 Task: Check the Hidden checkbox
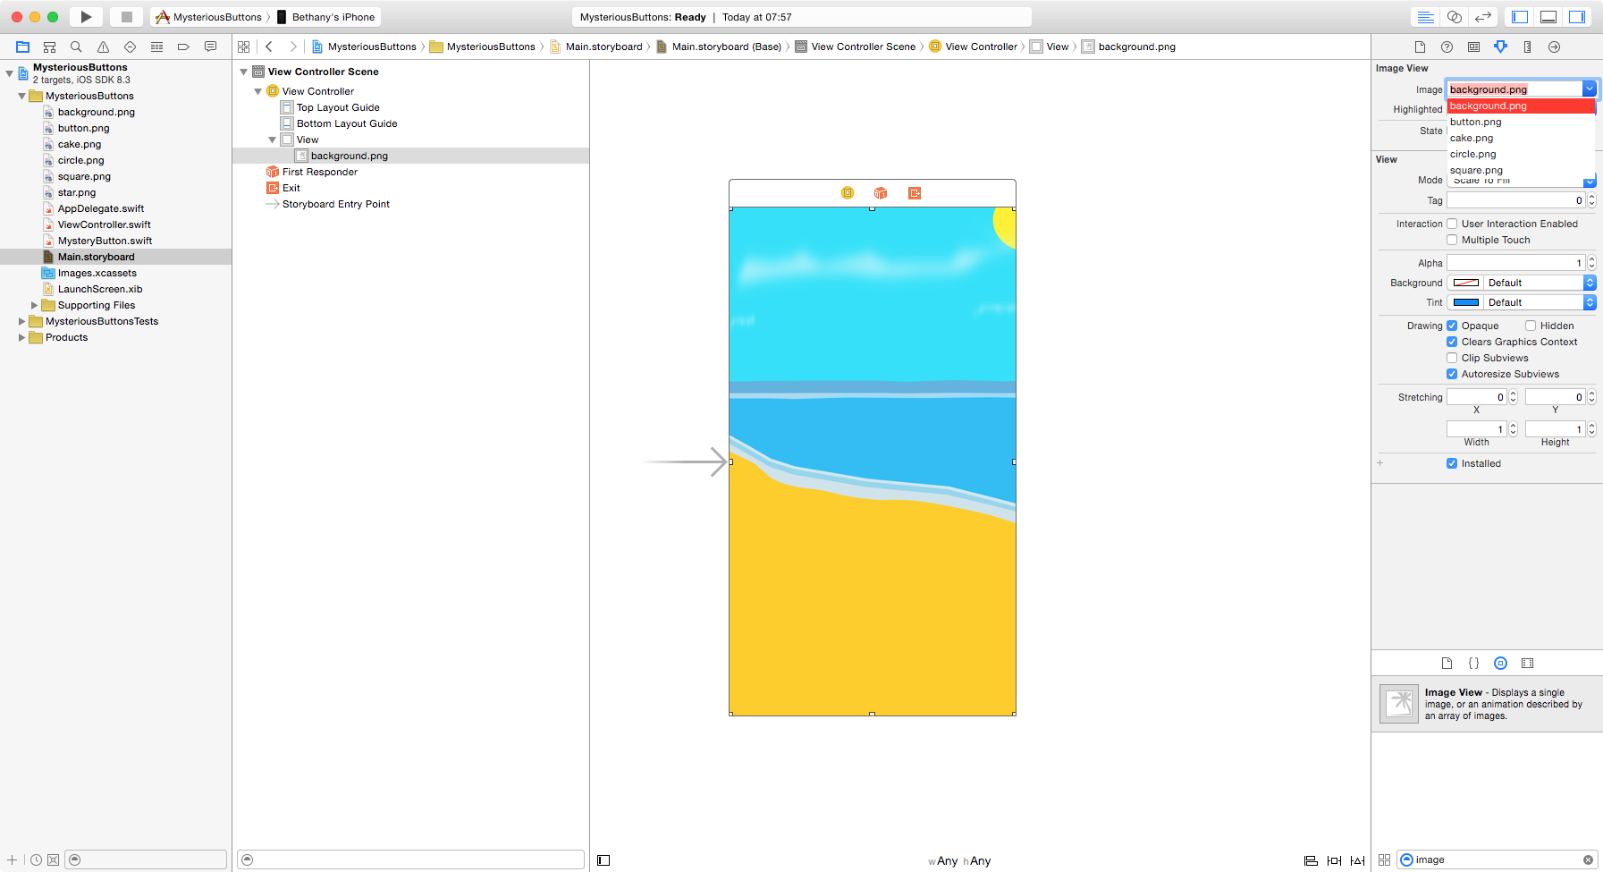(1531, 326)
